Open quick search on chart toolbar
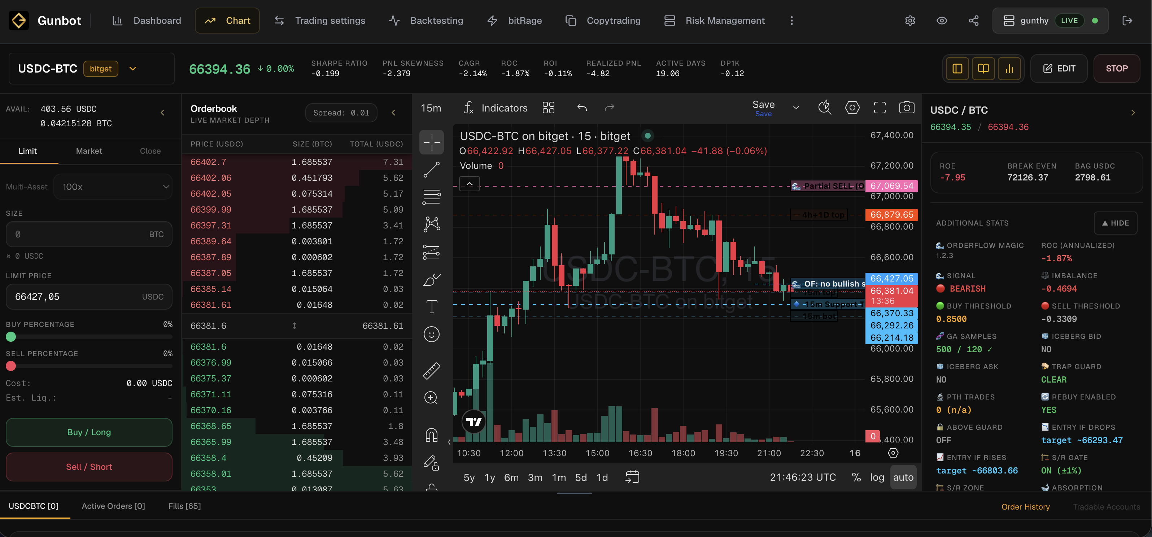Screen dimensions: 1152x537 pyautogui.click(x=825, y=108)
